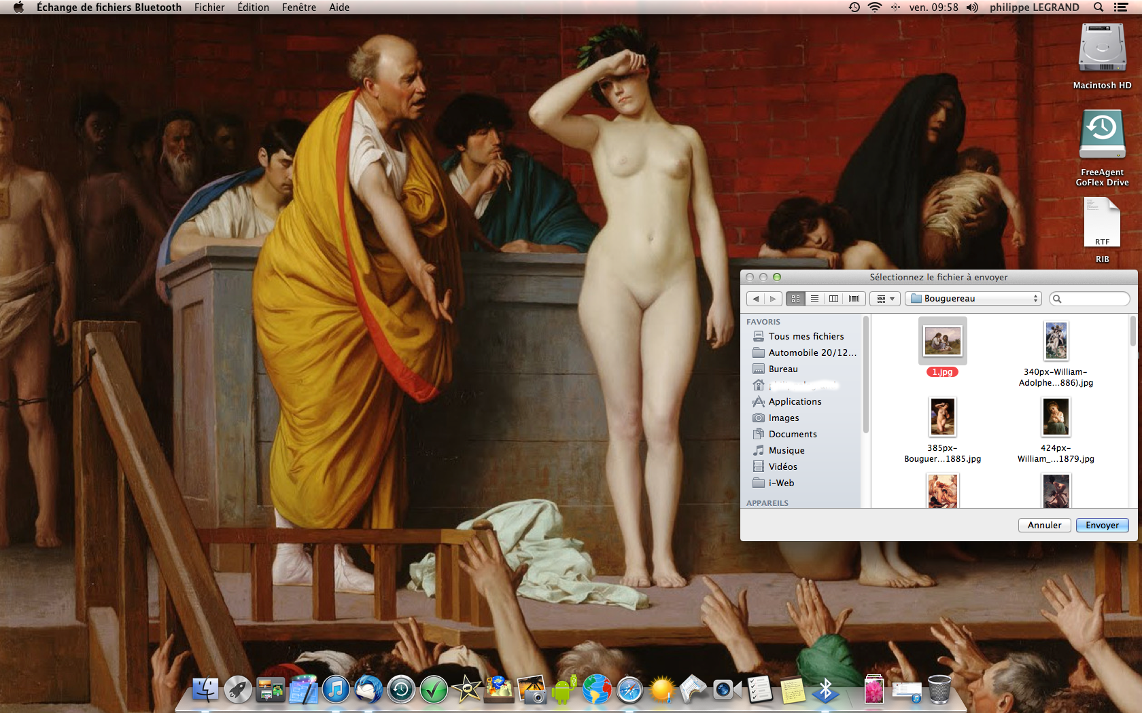Viewport: 1142px width, 713px height.
Task: Open Spotlight search magnifier
Action: click(1098, 7)
